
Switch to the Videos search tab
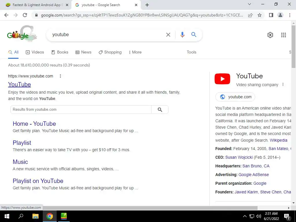pos(35,52)
